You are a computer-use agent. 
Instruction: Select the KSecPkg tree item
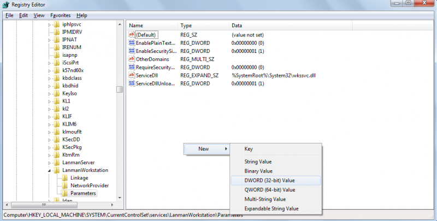pos(72,147)
